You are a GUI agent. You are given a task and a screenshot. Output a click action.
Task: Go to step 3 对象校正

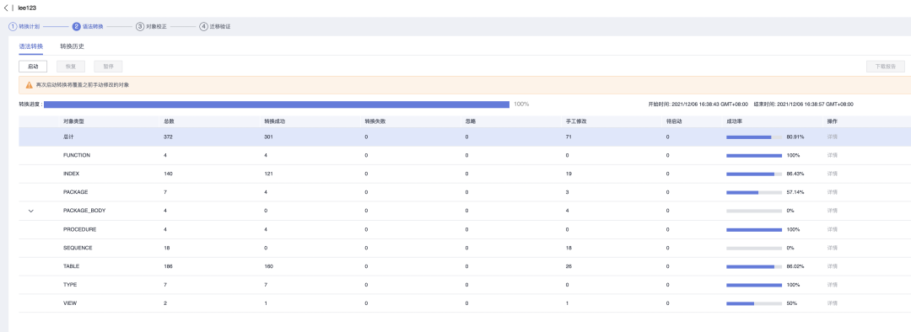point(152,27)
